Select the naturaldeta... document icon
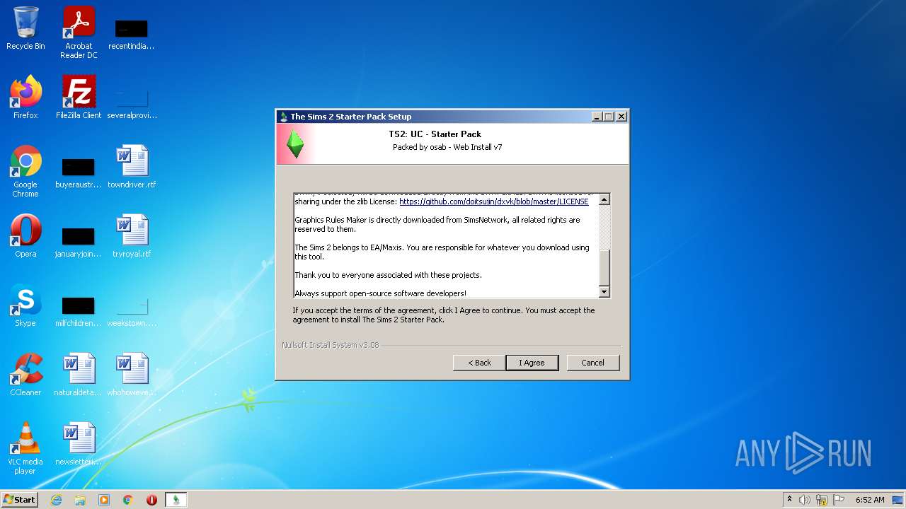This screenshot has width=906, height=509. pos(79,375)
